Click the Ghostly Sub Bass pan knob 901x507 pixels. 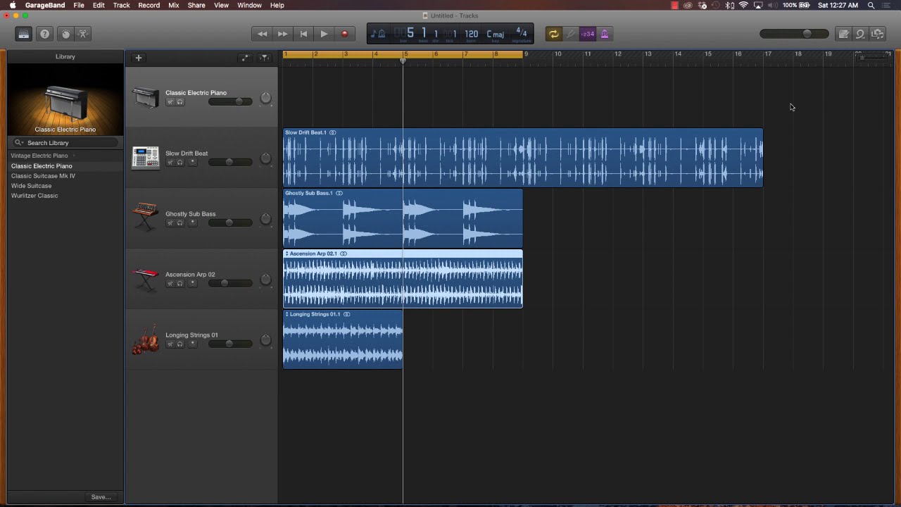coord(265,219)
